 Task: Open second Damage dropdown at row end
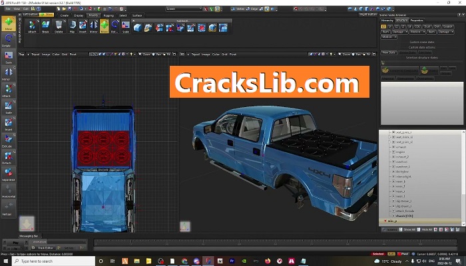pos(445,32)
